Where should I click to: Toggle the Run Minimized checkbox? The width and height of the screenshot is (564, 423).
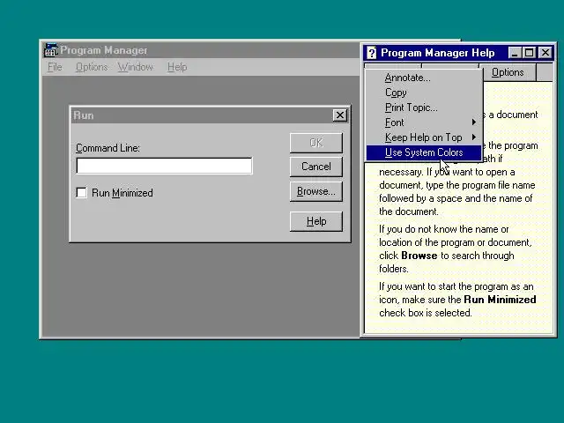tap(82, 193)
